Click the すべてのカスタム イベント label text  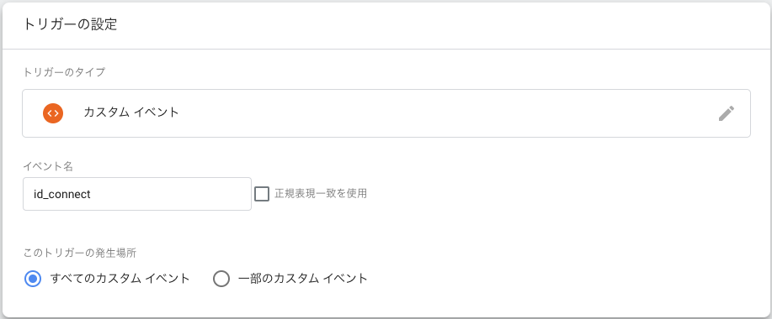(x=120, y=279)
